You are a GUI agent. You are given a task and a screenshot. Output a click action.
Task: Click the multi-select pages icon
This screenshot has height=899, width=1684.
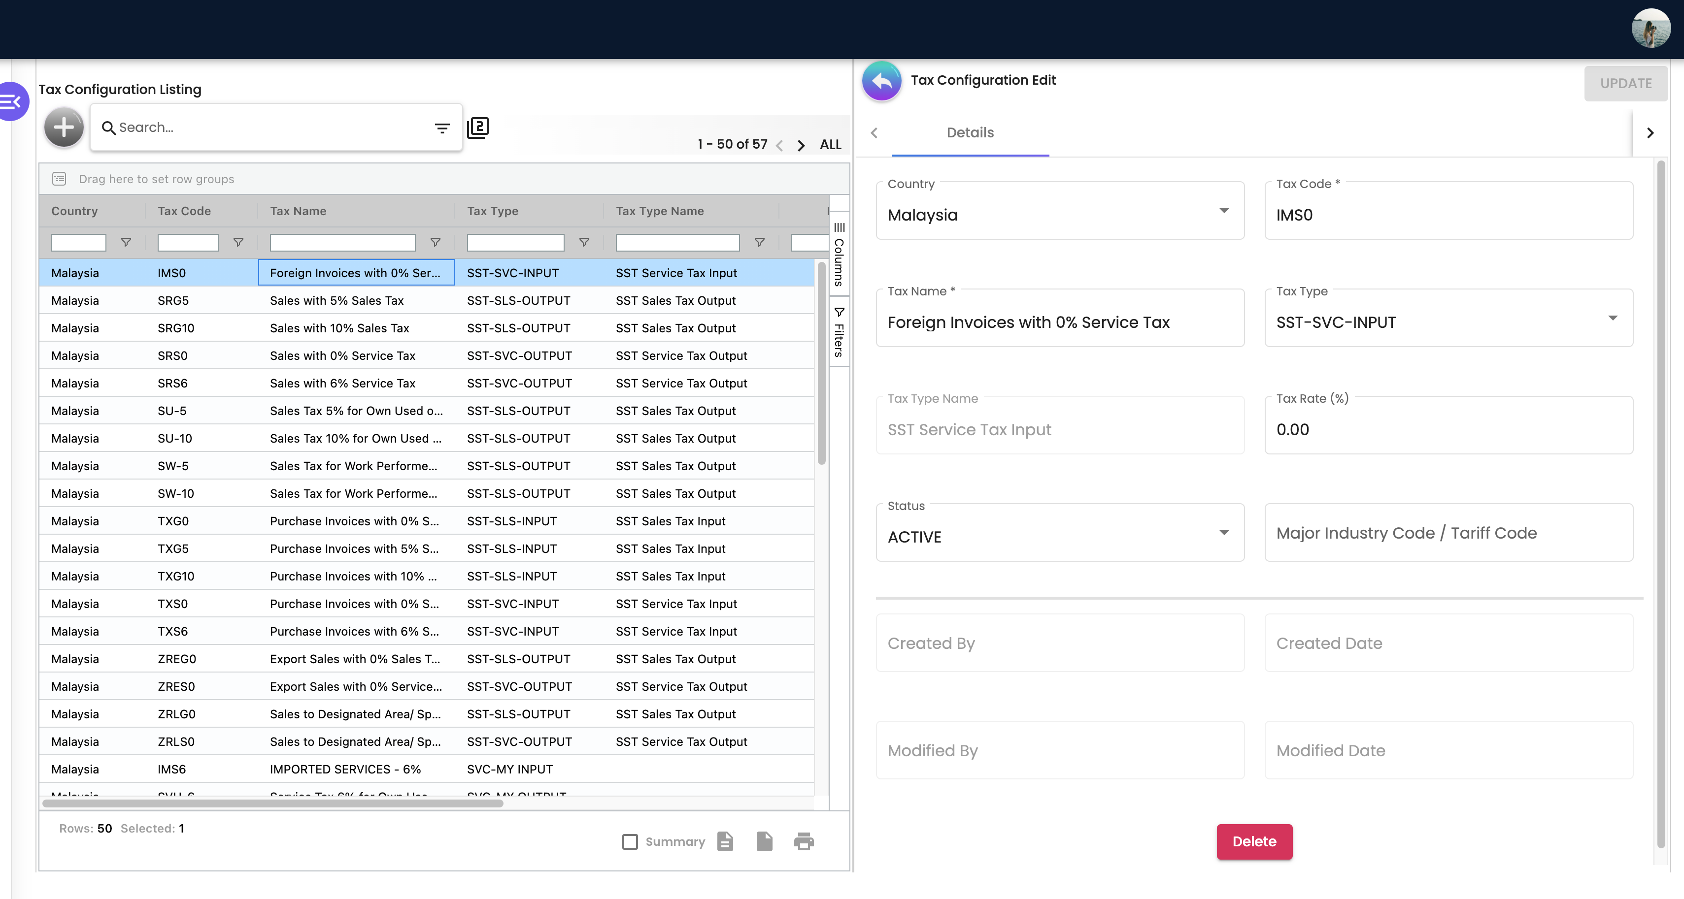pyautogui.click(x=478, y=128)
